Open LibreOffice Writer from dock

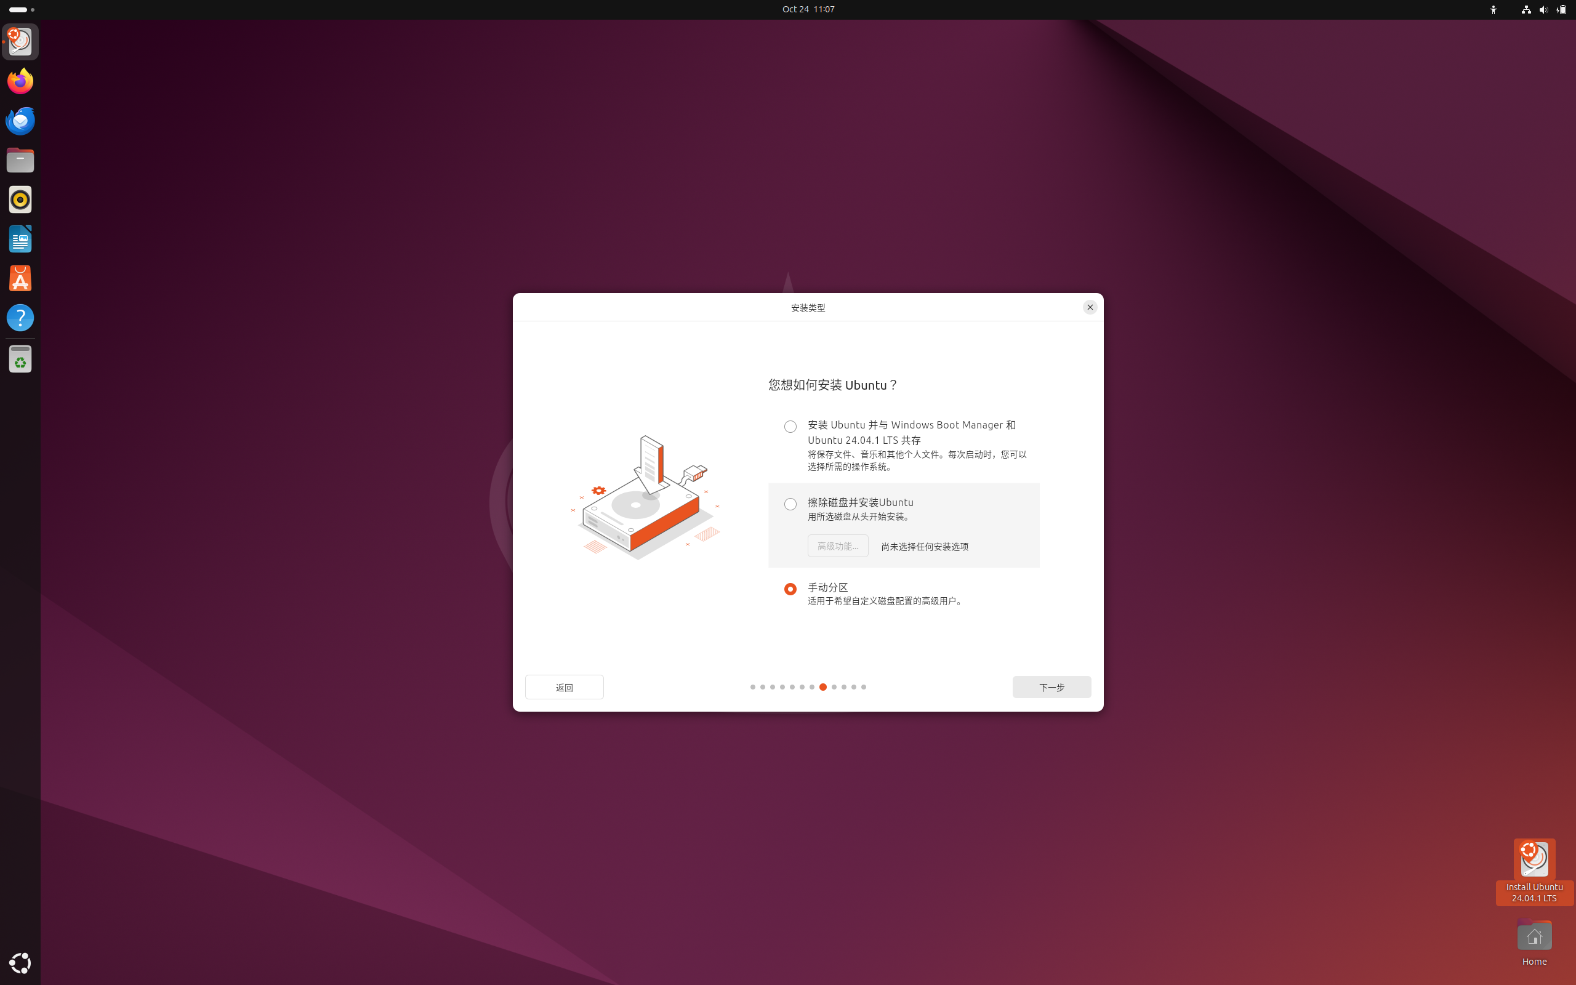[x=20, y=239]
